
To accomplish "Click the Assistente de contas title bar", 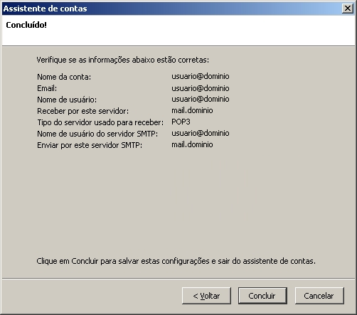I will 171,9.
